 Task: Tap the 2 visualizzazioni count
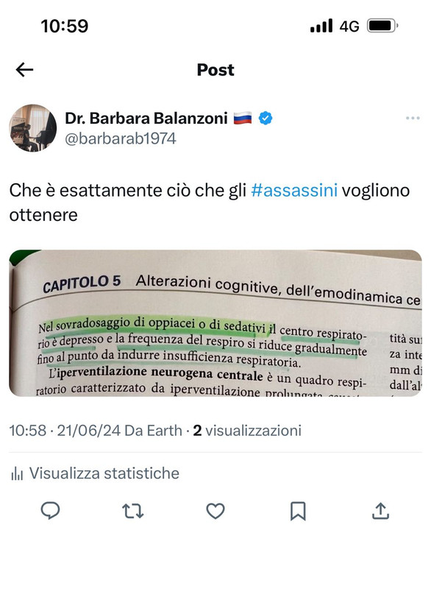pyautogui.click(x=247, y=431)
